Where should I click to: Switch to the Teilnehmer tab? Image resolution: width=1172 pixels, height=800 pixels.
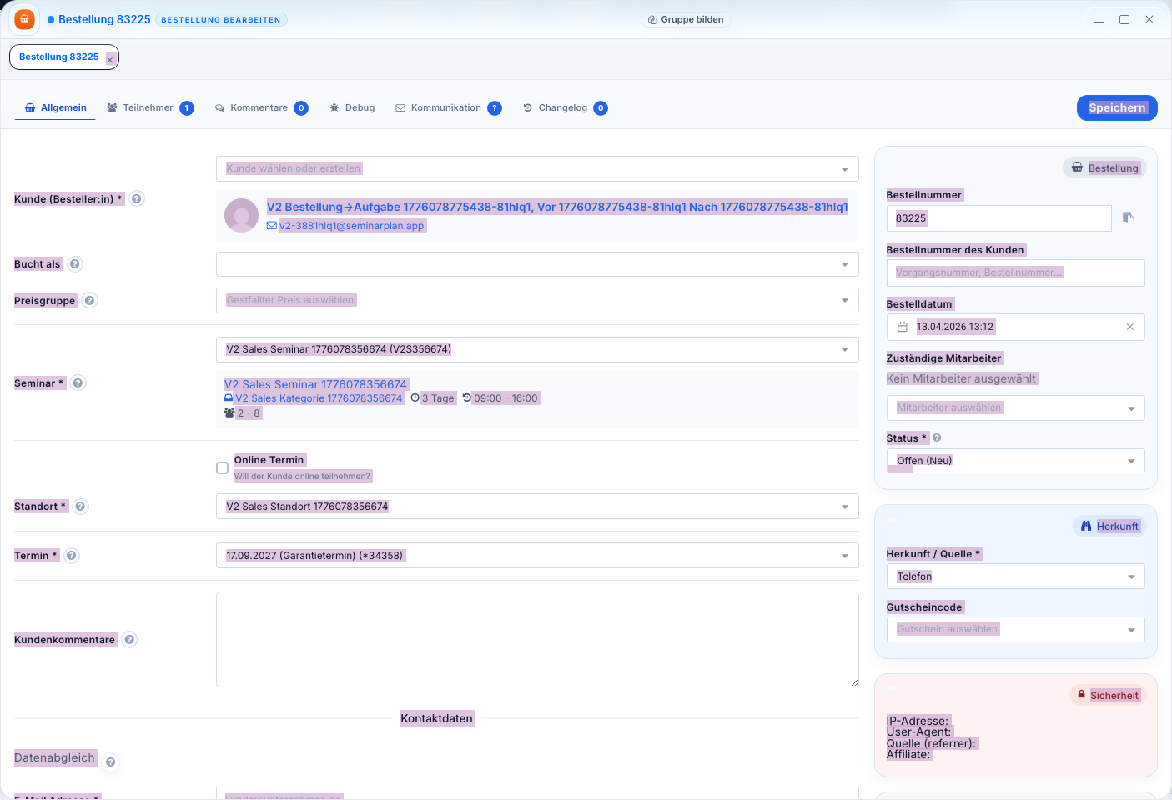tap(148, 108)
